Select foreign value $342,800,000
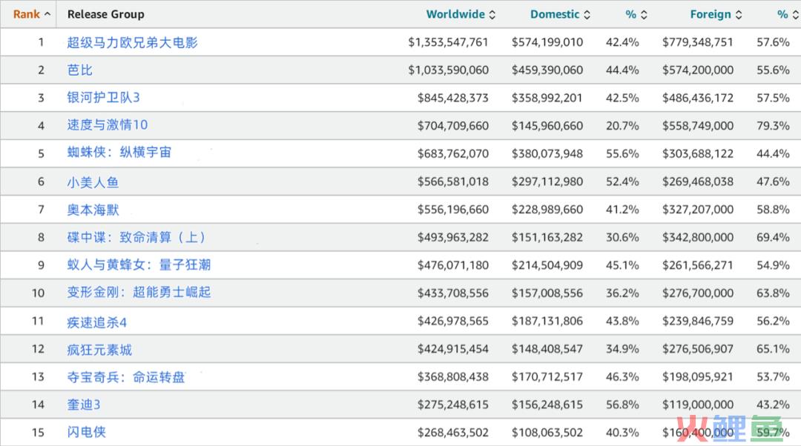This screenshot has height=446, width=801. click(x=698, y=237)
